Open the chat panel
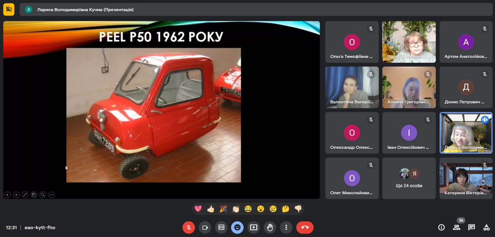 tap(471, 227)
